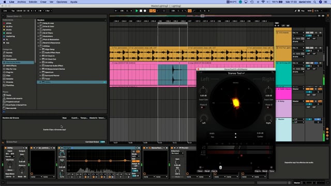This screenshot has height=186, width=331.
Task: Click the pencil Draw Mode icon
Action: (x=295, y=11)
